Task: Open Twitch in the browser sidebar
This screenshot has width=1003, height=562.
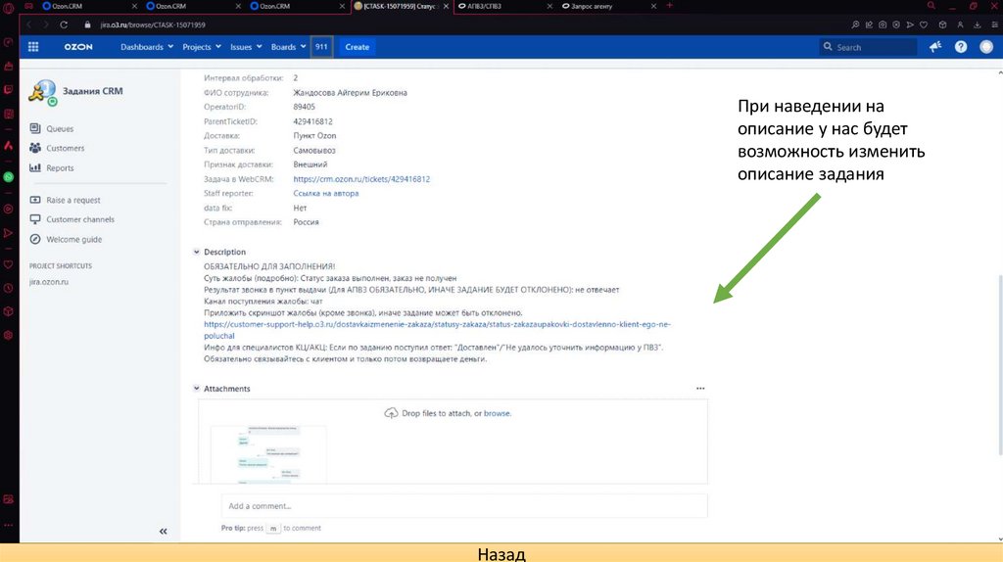Action: coord(8,89)
